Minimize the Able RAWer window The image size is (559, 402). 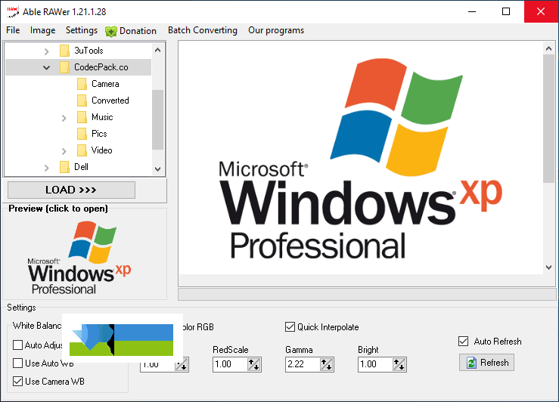coord(472,12)
